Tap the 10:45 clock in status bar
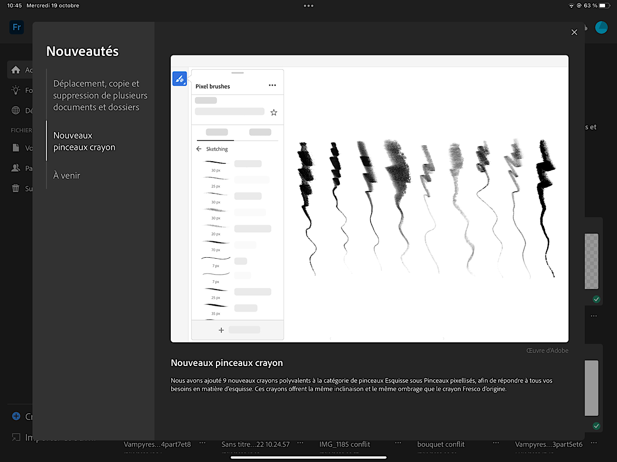Viewport: 617px width, 462px height. point(14,6)
